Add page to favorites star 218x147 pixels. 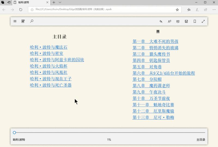tap(177, 10)
